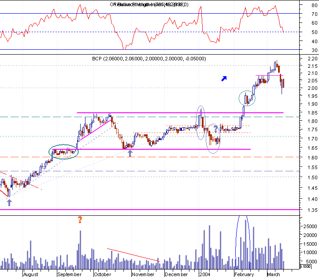Screen dimensions: 319x277
Task: Click the 2.20 price axis label
Action: (x=313, y=59)
